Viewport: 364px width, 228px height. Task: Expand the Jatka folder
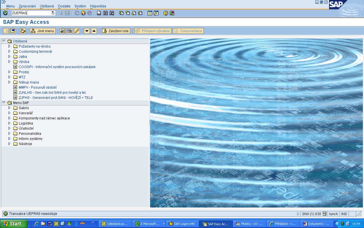[x=9, y=56]
